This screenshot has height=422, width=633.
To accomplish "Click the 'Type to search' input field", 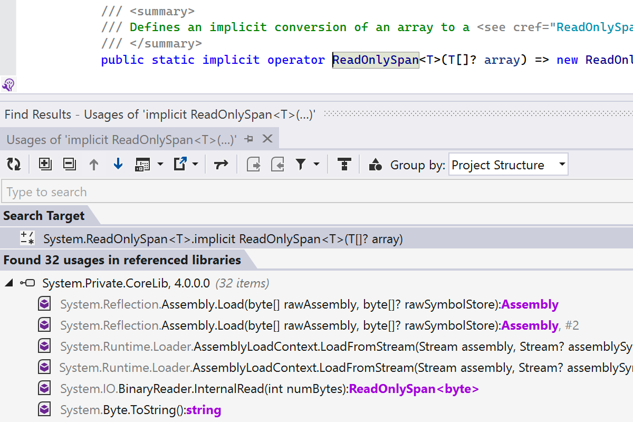I will [316, 192].
